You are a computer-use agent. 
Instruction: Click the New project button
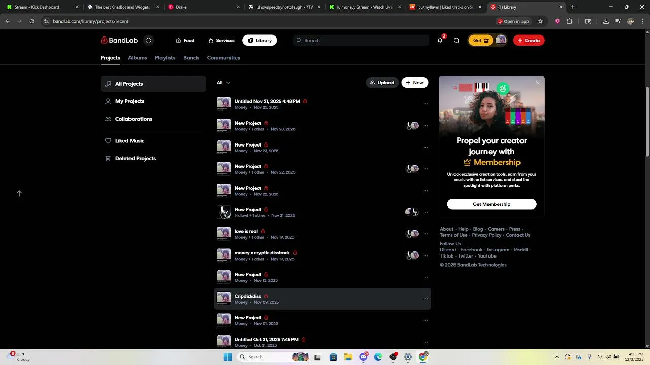point(414,83)
